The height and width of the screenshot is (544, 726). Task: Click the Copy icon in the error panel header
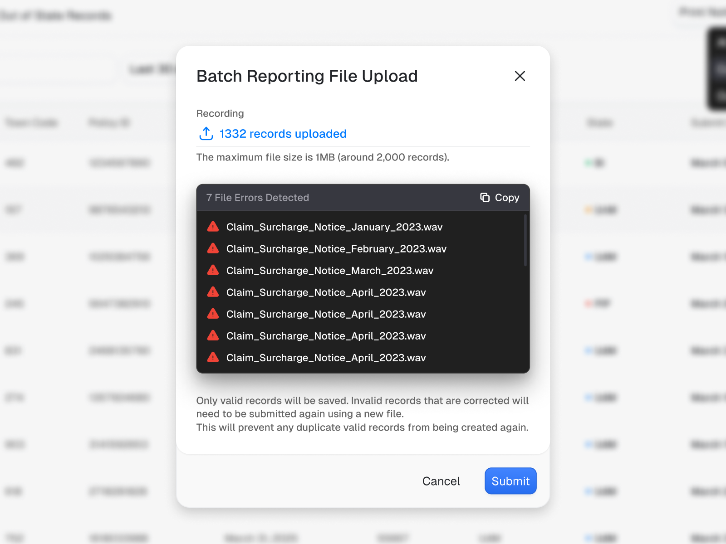[x=485, y=197]
